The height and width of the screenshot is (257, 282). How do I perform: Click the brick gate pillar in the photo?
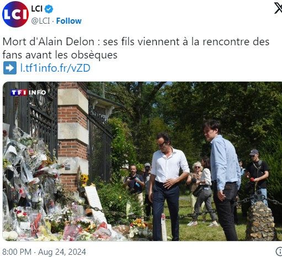pos(73,136)
